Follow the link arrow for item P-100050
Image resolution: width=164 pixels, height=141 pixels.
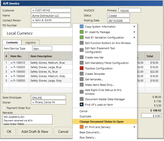pyautogui.click(x=12, y=81)
